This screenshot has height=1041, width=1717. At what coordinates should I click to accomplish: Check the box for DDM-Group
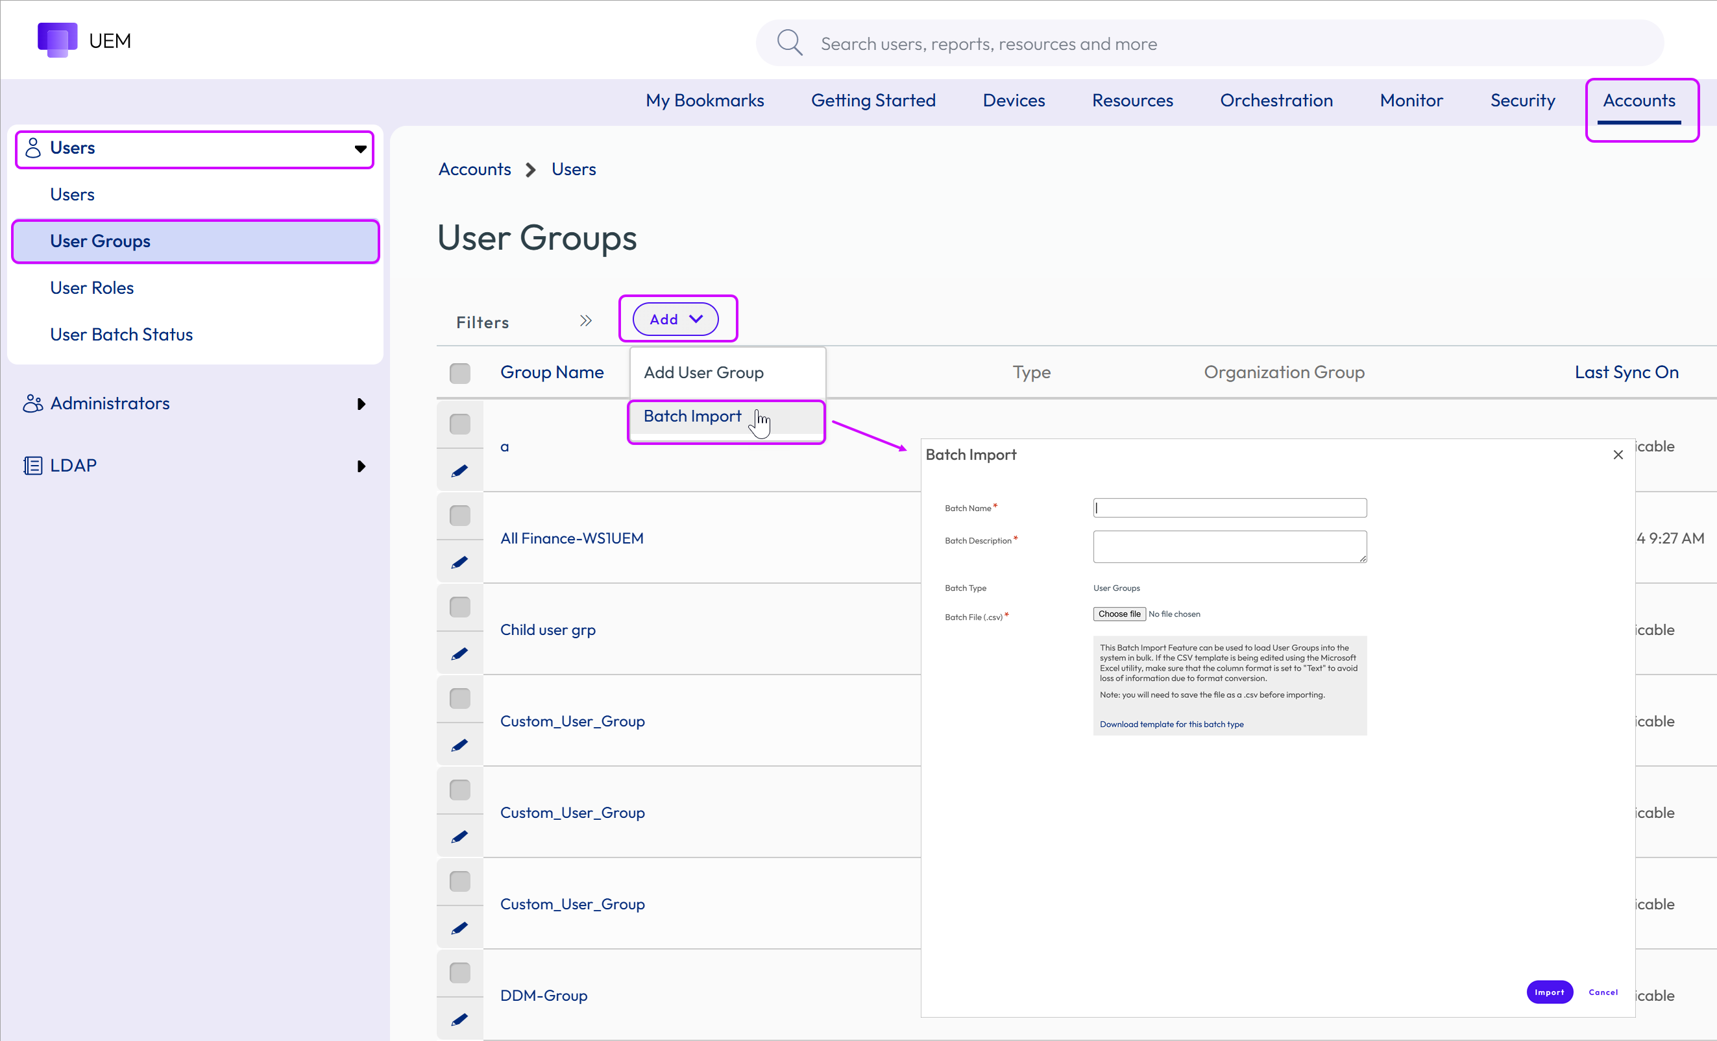tap(460, 973)
